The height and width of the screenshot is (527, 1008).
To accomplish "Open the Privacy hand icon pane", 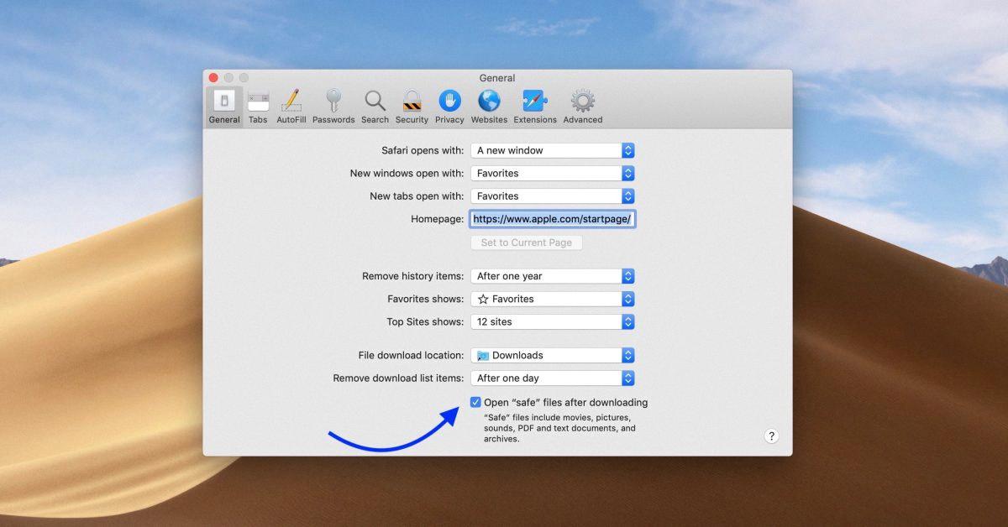I will pyautogui.click(x=449, y=107).
